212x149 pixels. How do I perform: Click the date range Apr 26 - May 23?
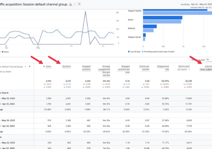coord(201,4)
